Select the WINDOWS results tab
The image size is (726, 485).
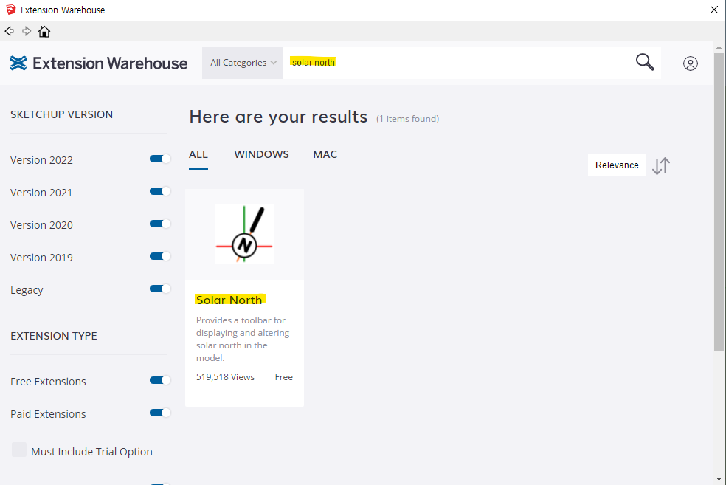click(x=262, y=155)
